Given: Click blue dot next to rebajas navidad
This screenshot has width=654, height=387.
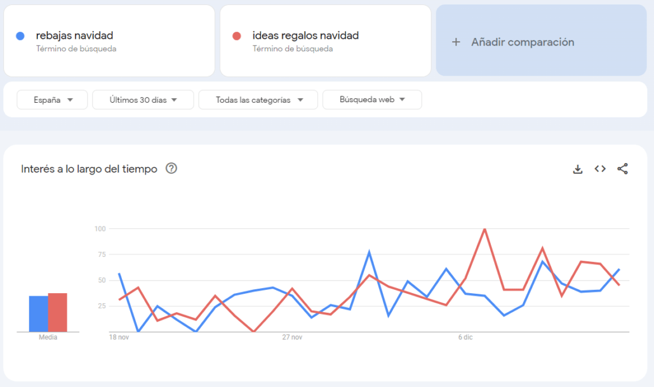Looking at the screenshot, I should tap(20, 36).
